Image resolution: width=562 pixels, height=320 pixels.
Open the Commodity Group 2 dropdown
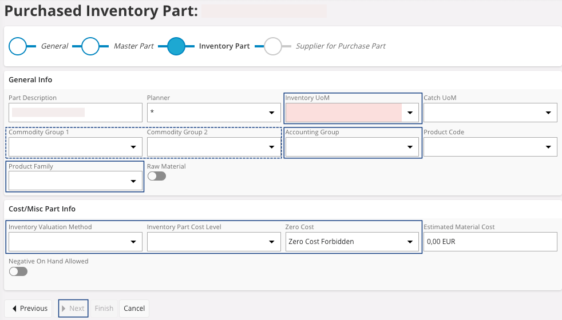click(272, 147)
